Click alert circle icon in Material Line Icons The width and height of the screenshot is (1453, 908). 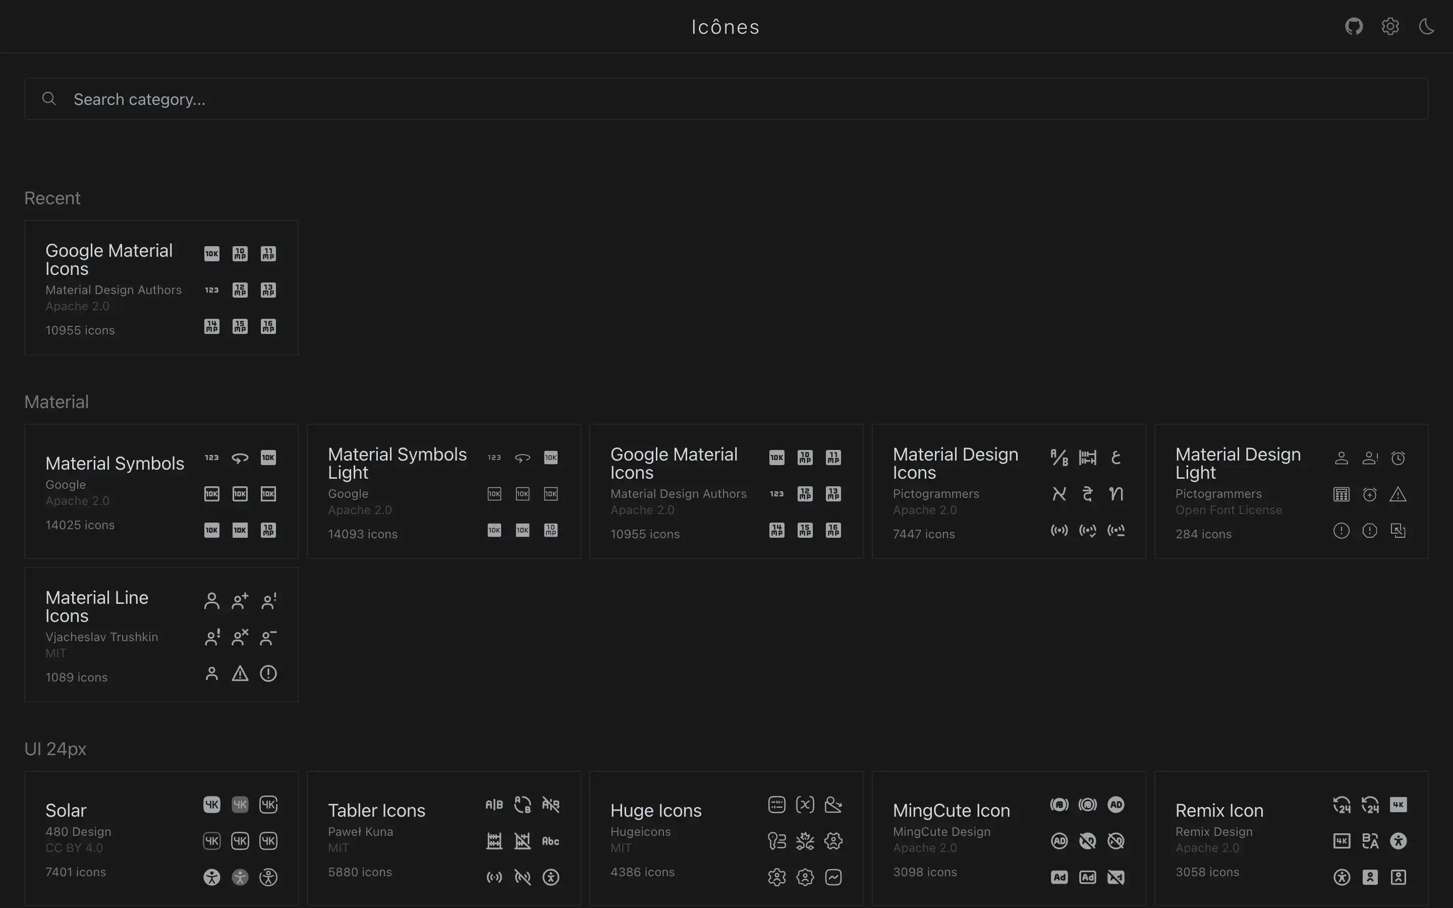[x=268, y=673]
